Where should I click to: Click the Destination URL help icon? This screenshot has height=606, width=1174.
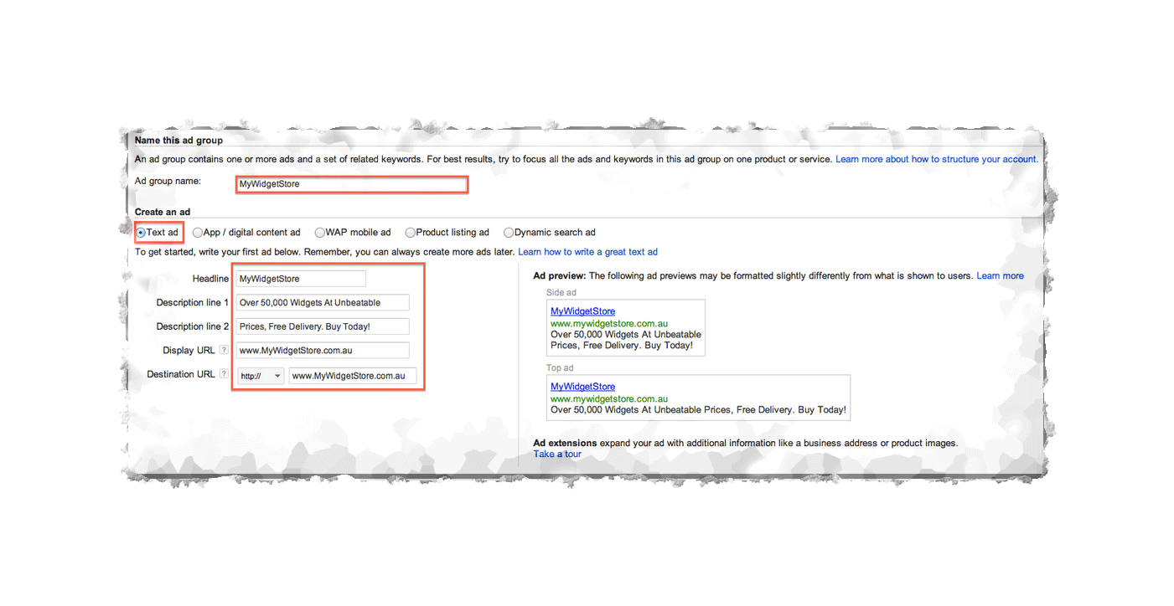224,374
